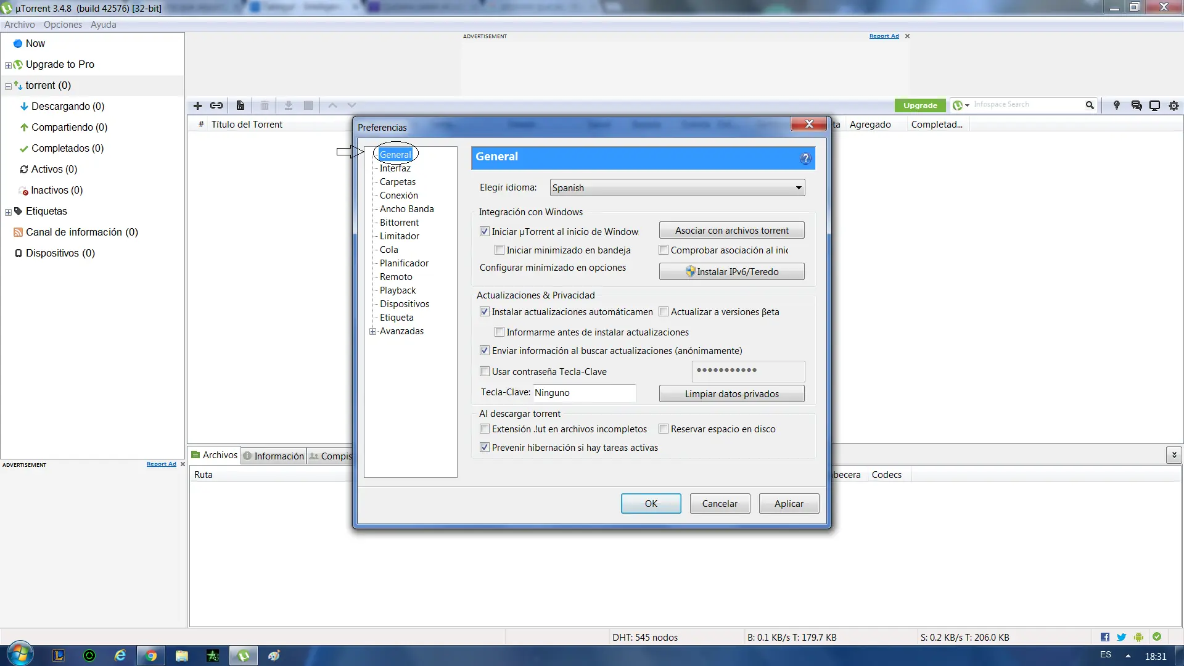
Task: Toggle Comprobar asociación al inicio checkbox
Action: point(664,250)
